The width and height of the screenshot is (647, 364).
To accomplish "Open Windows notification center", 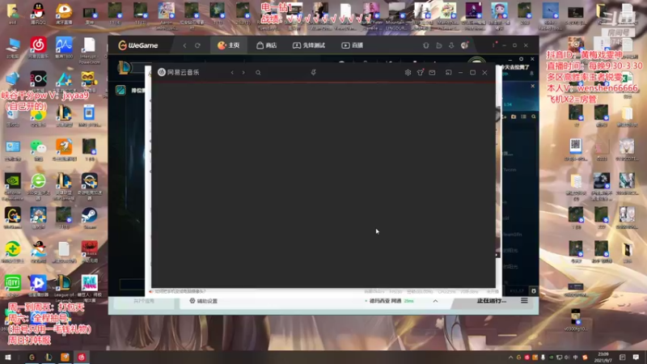I will point(636,358).
